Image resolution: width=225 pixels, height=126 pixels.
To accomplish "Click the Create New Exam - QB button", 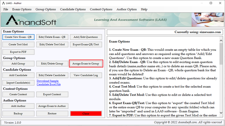I will coord(19,37).
